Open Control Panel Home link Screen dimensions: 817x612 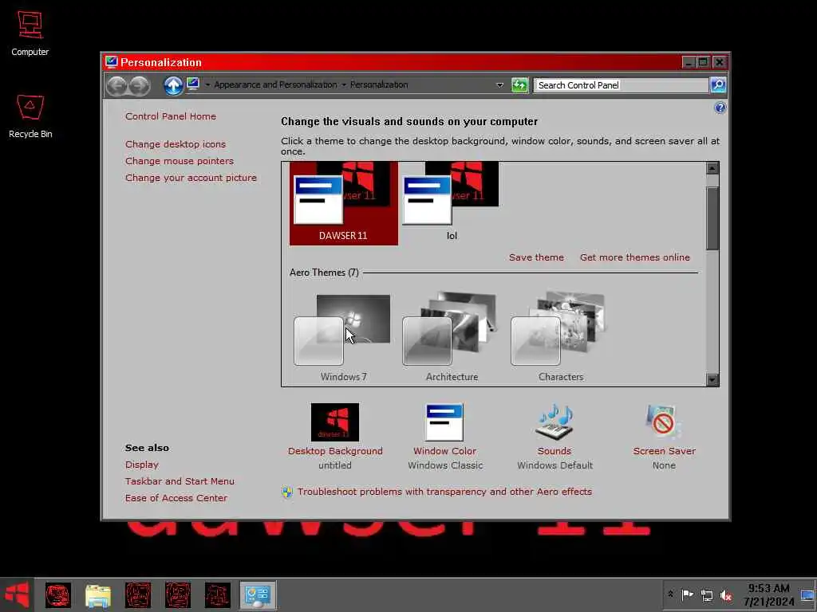click(171, 116)
